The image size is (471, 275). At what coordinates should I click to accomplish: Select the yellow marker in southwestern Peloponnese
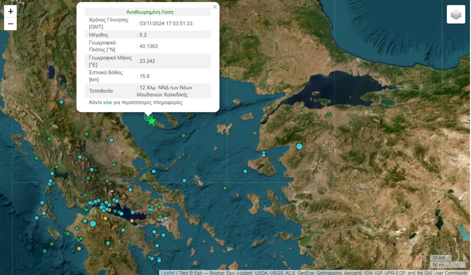click(79, 248)
